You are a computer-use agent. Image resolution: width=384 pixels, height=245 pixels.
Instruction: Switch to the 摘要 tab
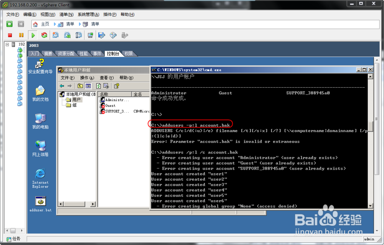[48, 54]
